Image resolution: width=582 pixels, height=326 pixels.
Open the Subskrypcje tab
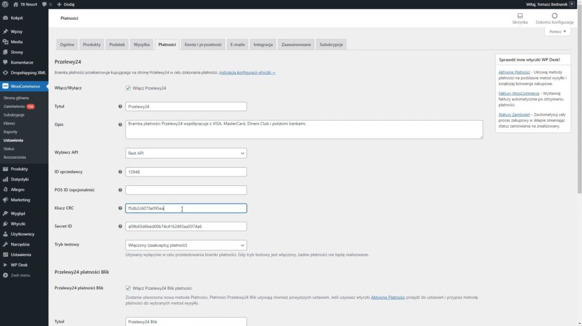(331, 44)
